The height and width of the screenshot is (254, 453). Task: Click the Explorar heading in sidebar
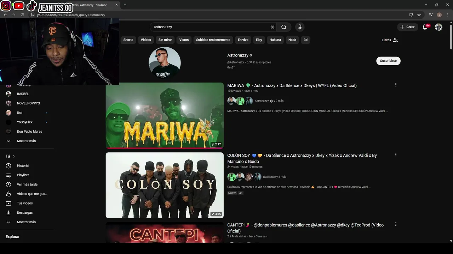click(x=12, y=237)
